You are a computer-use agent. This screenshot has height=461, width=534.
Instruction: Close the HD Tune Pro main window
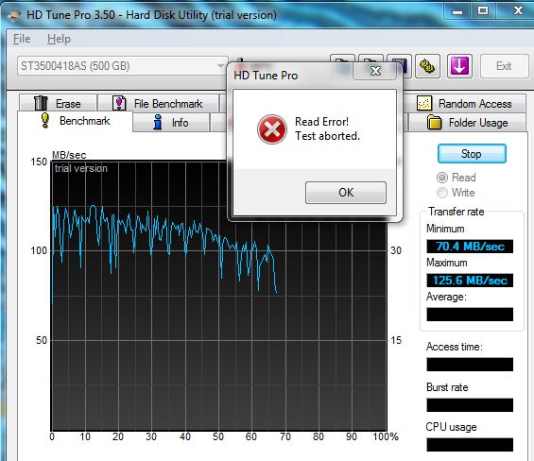518,11
